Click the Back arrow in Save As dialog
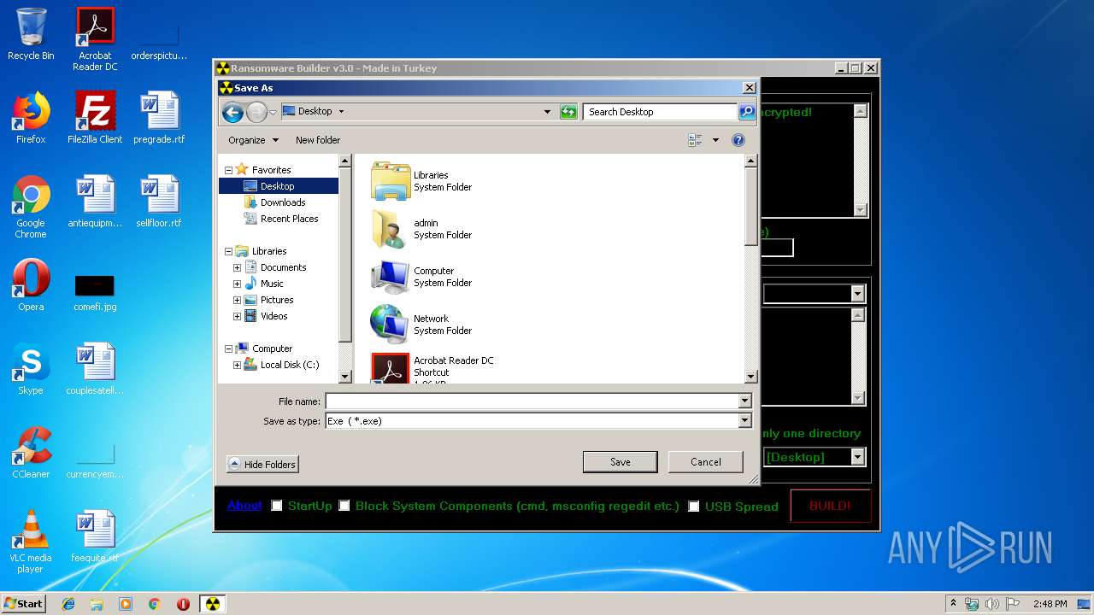Screen dimensions: 1094x615 point(232,112)
